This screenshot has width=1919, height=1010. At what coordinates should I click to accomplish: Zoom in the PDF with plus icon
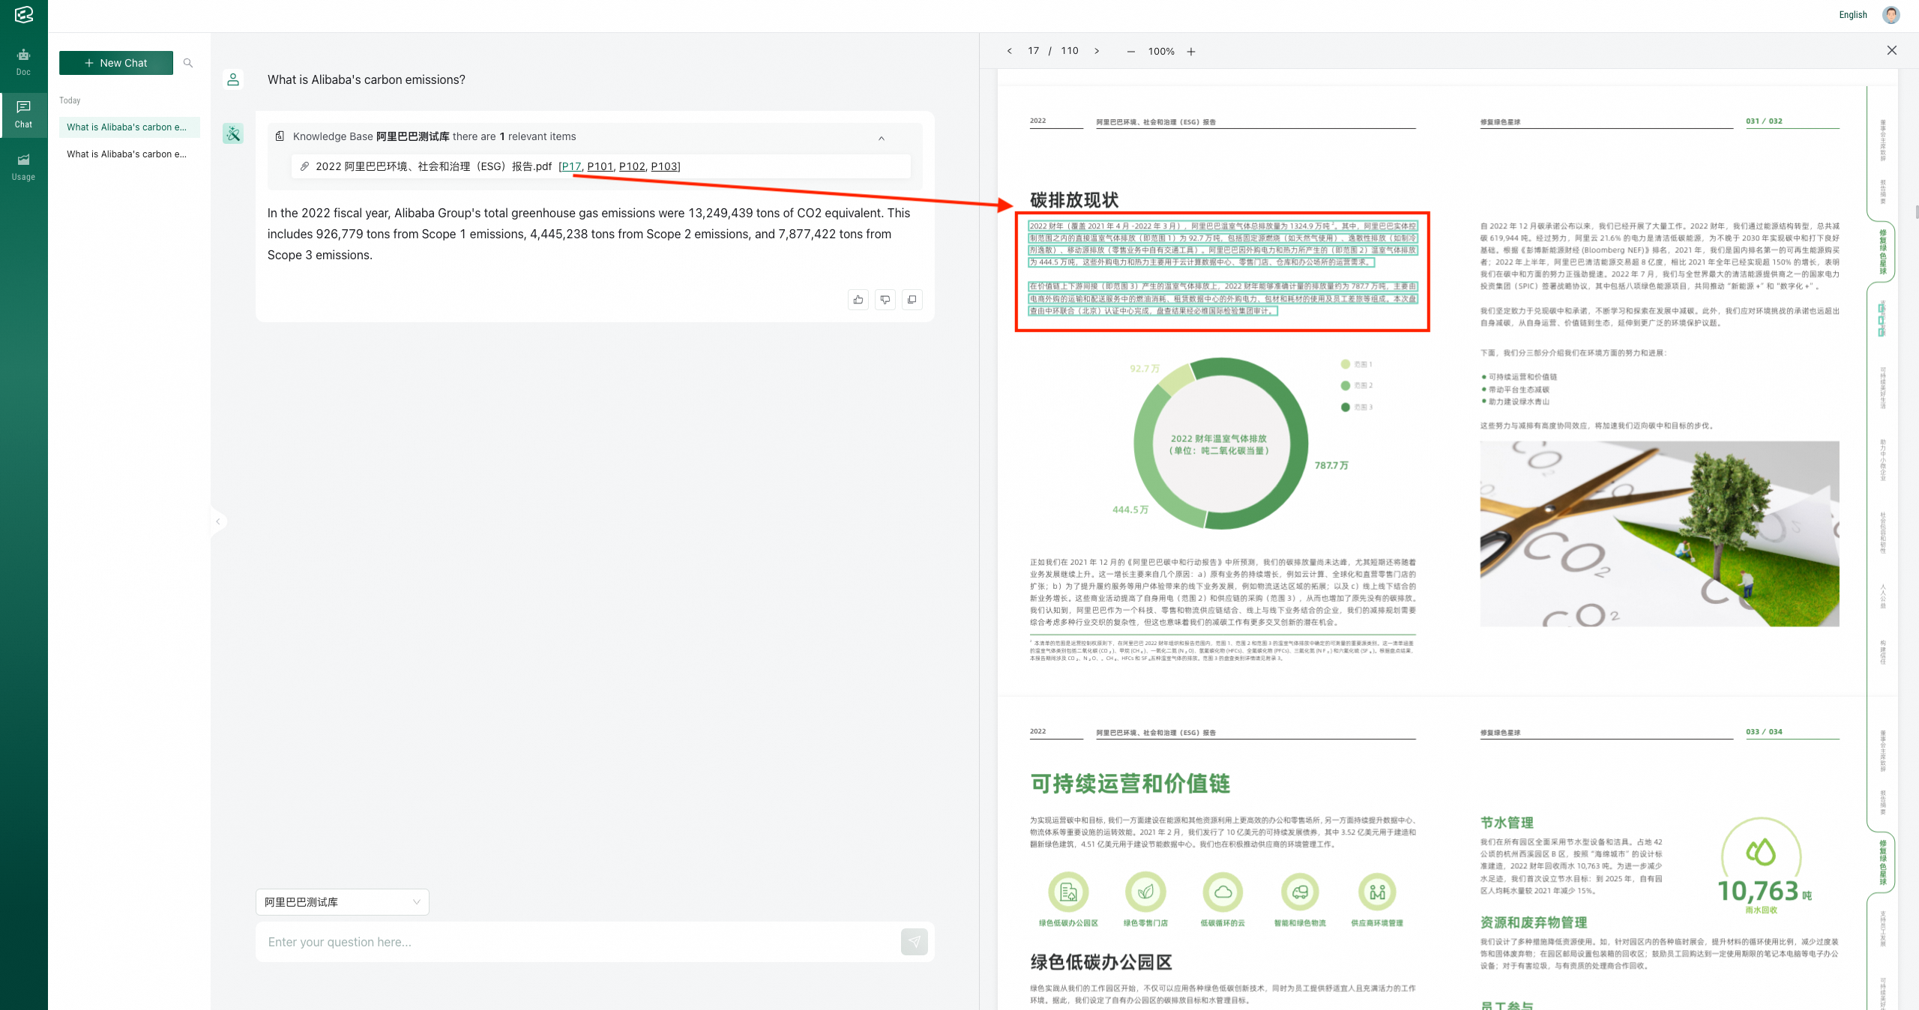(1191, 52)
